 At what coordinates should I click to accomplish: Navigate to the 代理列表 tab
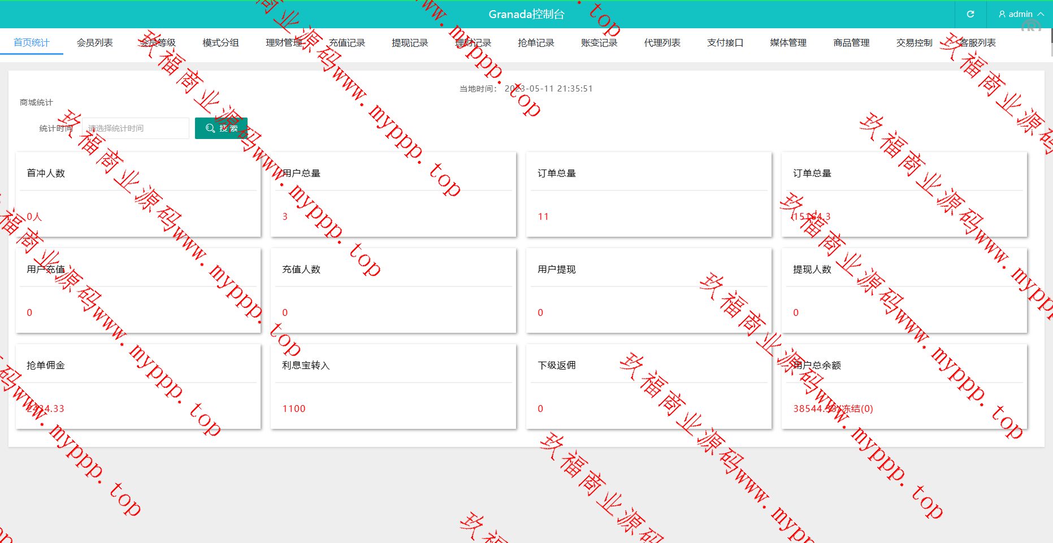click(x=662, y=43)
